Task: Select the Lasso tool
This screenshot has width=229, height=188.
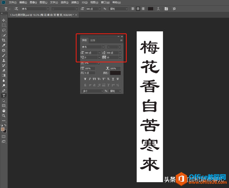Action: [4, 30]
